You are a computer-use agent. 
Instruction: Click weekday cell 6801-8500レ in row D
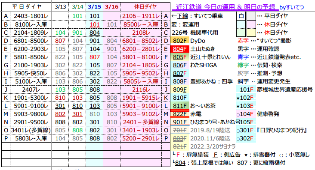(31, 41)
